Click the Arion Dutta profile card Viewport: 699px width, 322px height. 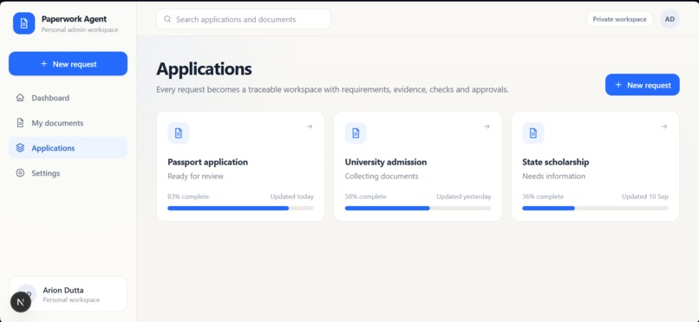69,294
